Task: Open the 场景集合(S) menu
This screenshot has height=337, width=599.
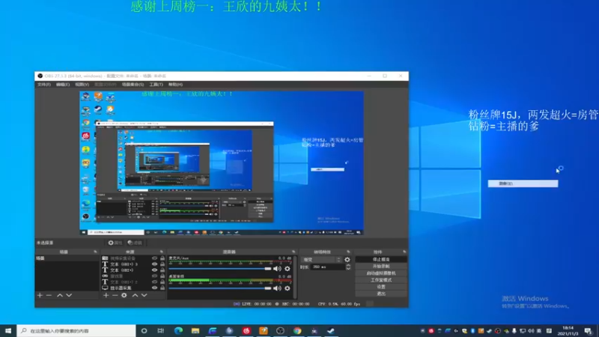Action: 133,85
